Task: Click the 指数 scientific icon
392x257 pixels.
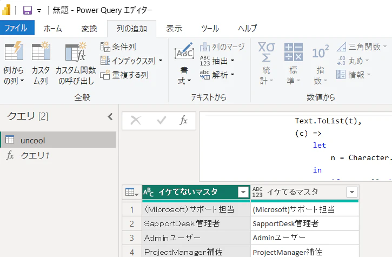Action: pos(320,52)
